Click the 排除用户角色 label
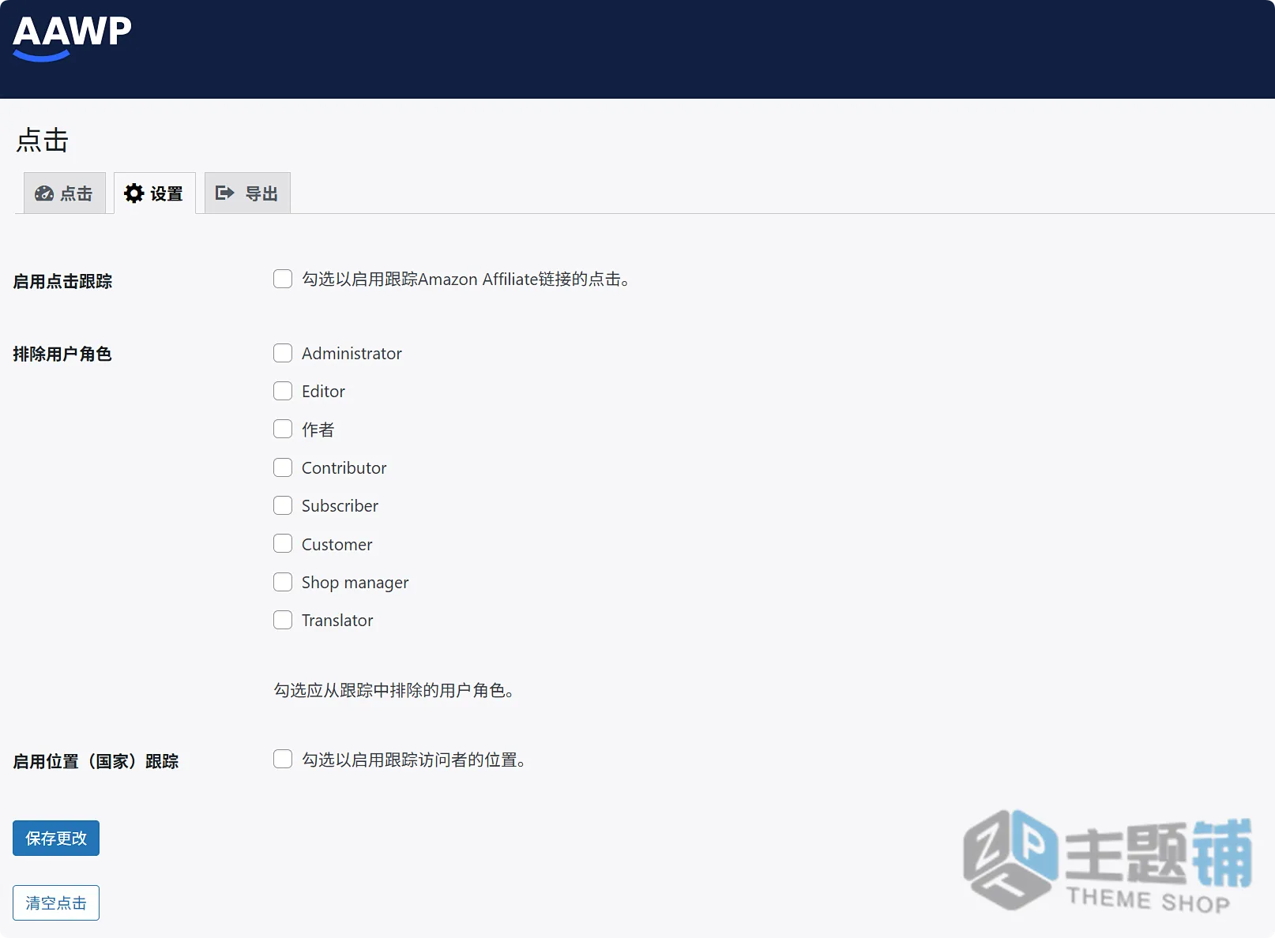The image size is (1275, 938). (62, 354)
